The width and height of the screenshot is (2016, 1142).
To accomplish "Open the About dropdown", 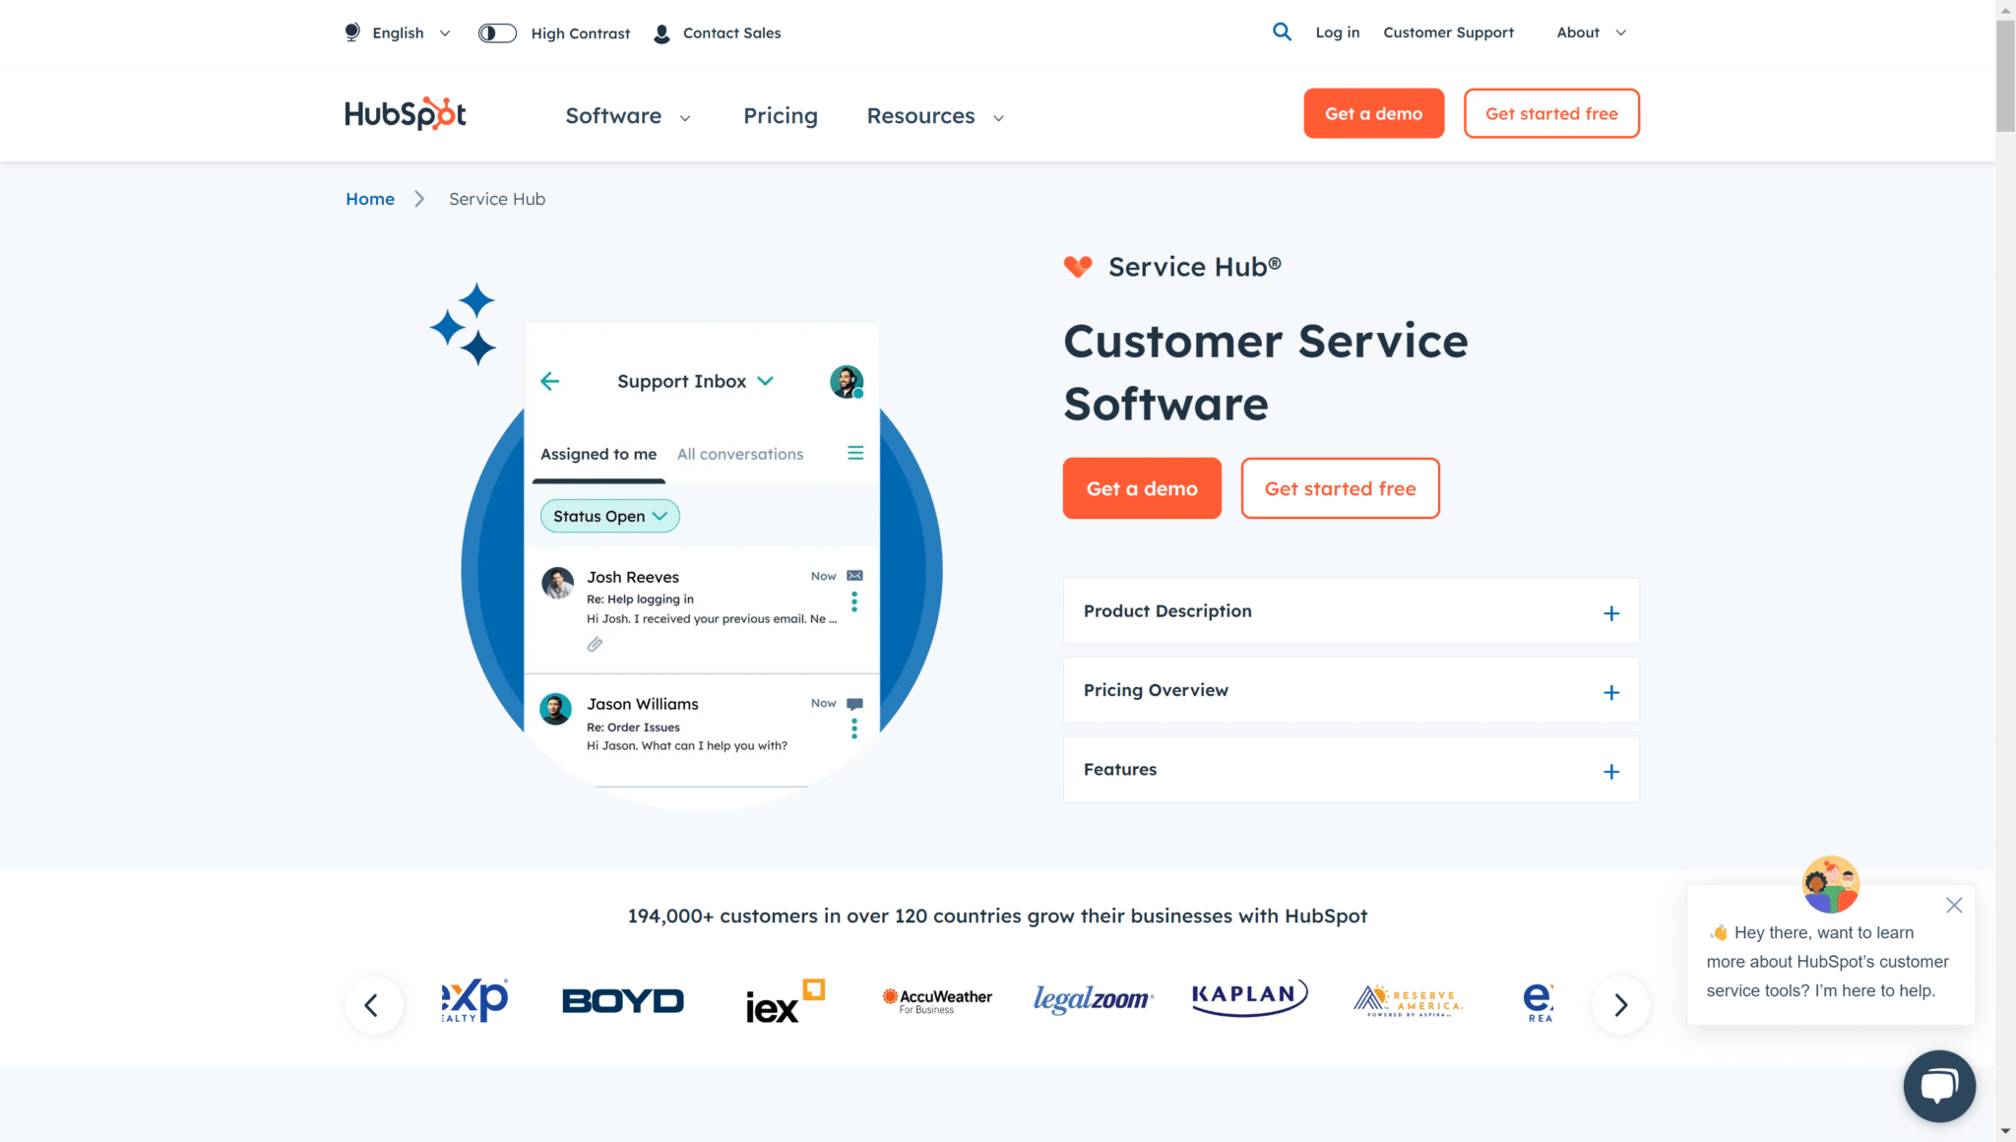I will coord(1591,32).
